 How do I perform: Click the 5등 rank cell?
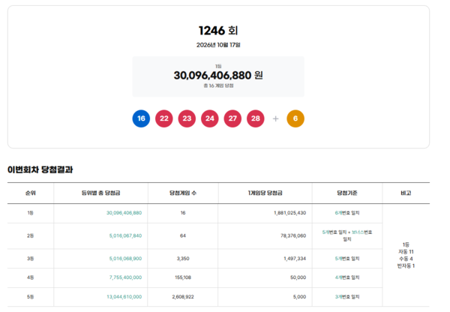click(x=30, y=297)
